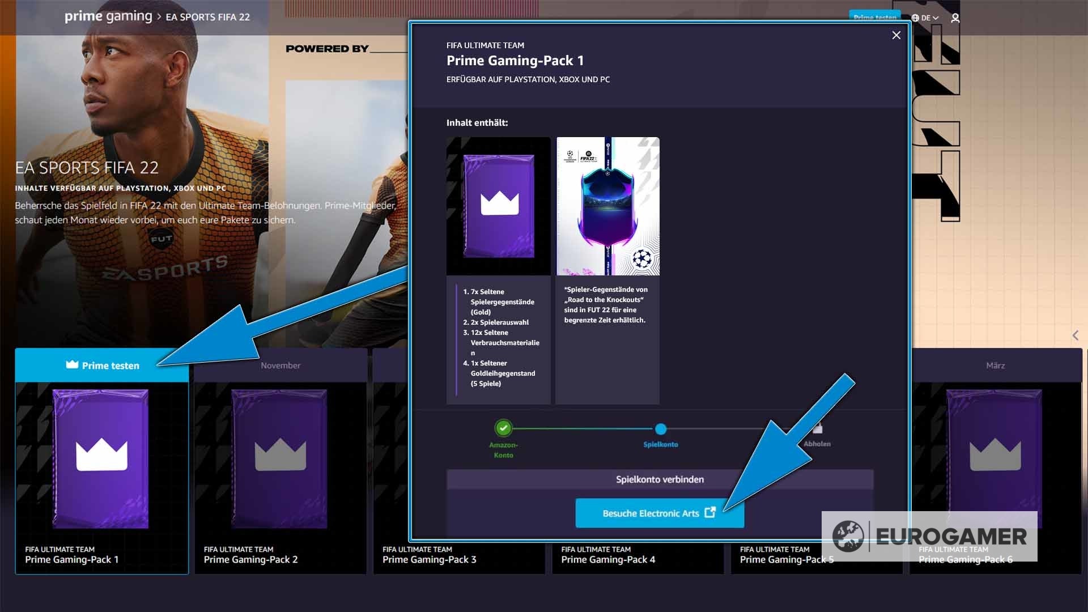Image resolution: width=1088 pixels, height=612 pixels.
Task: Switch to the November tab
Action: point(280,365)
